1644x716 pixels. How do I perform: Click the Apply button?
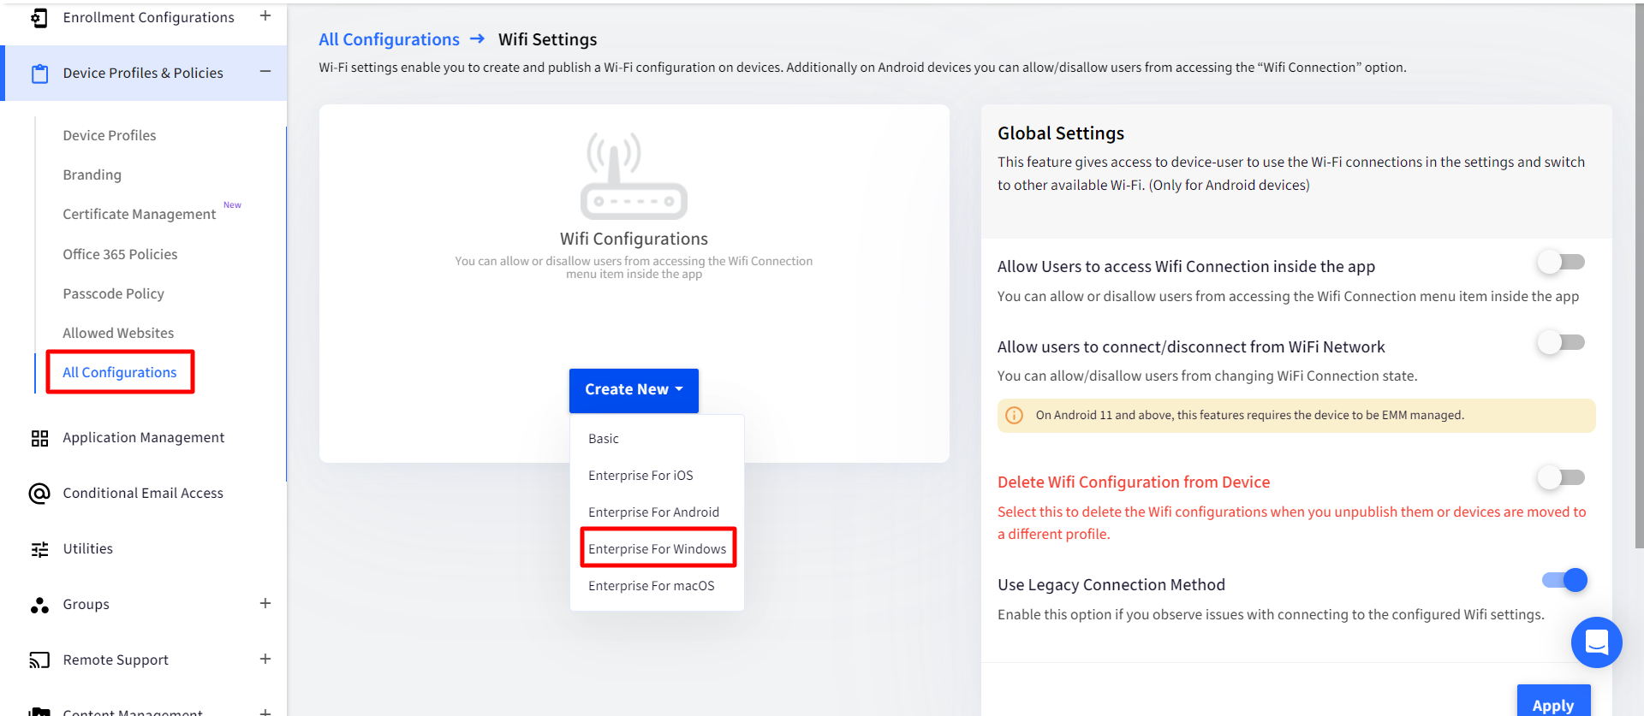(1553, 703)
